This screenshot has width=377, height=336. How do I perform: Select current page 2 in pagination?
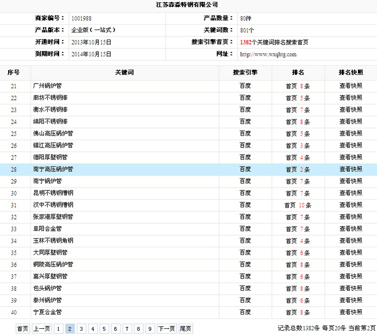70,328
